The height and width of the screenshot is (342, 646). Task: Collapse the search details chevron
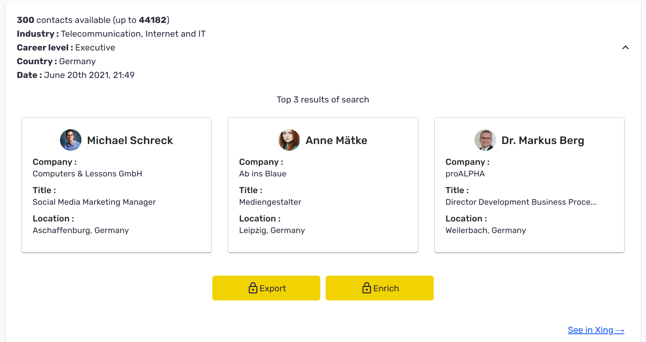625,47
